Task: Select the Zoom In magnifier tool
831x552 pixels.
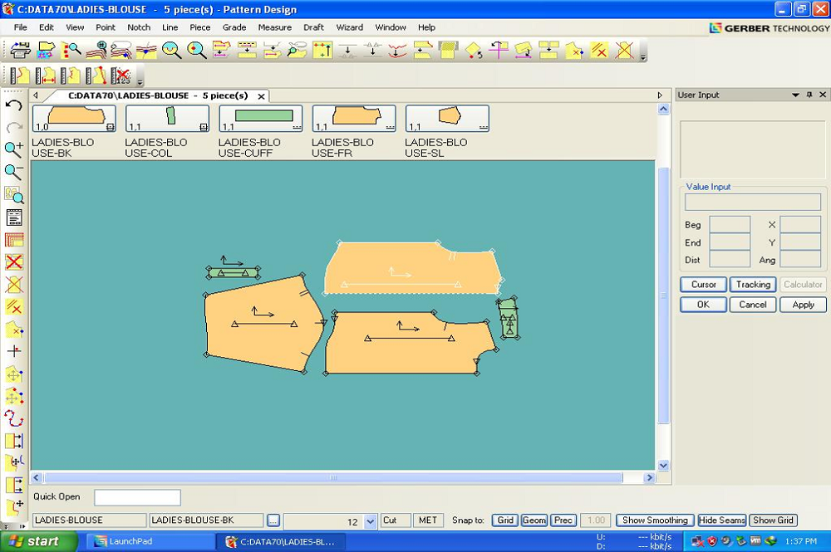Action: click(x=13, y=149)
